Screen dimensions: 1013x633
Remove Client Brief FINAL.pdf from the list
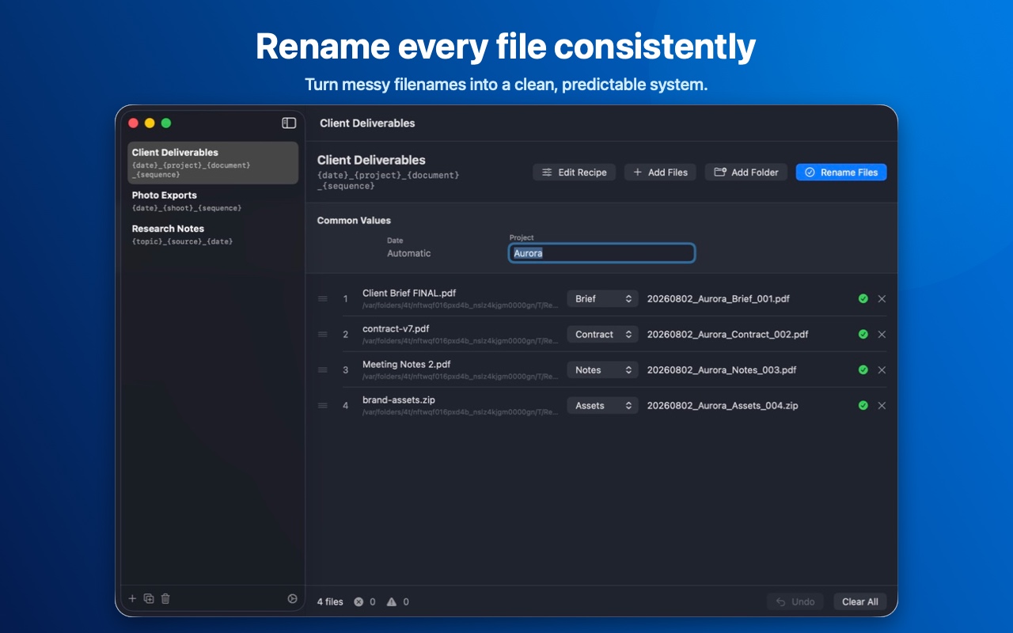882,298
